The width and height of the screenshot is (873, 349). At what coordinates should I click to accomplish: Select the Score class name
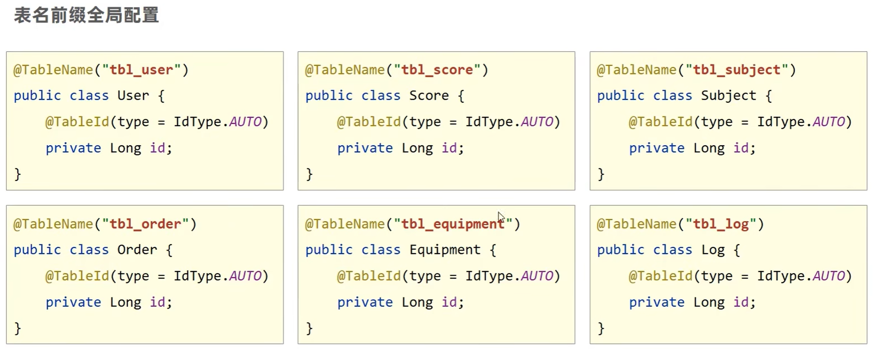(429, 95)
